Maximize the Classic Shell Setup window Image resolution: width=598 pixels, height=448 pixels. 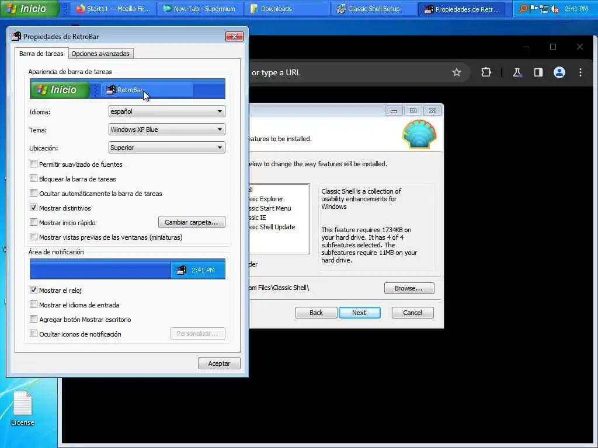tap(413, 110)
